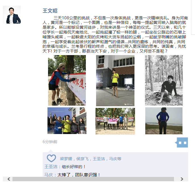195x186 pixels.
Task: Open the poster name 王文昭
Action: (x=50, y=11)
